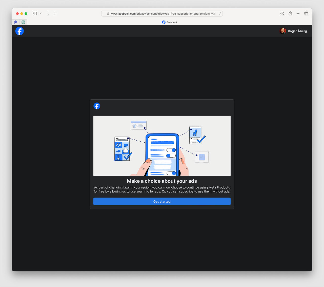Click the Roger Åberg profile name

click(297, 31)
